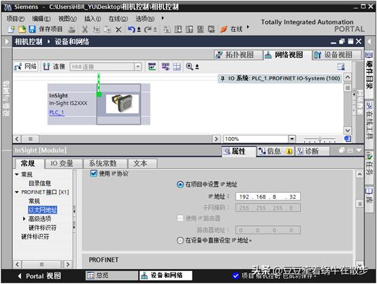Image resolution: width=377 pixels, height=284 pixels.
Task: Open the 视图(V) menu
Action: click(x=67, y=19)
